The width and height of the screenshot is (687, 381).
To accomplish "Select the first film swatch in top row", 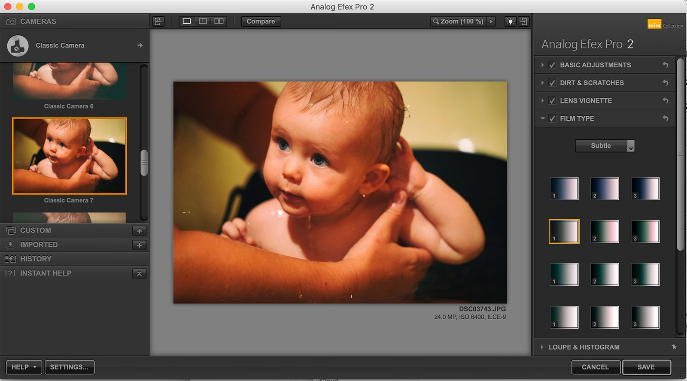I will coord(564,189).
